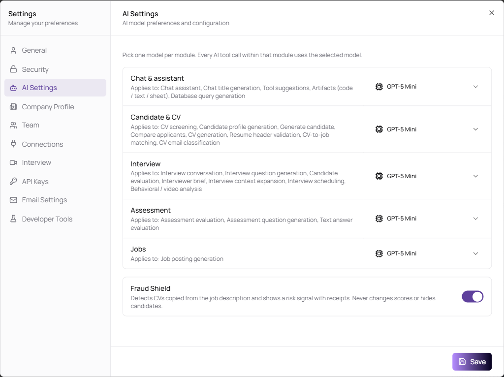Expand the Assessment model chevron
This screenshot has height=377, width=504.
pos(476,219)
